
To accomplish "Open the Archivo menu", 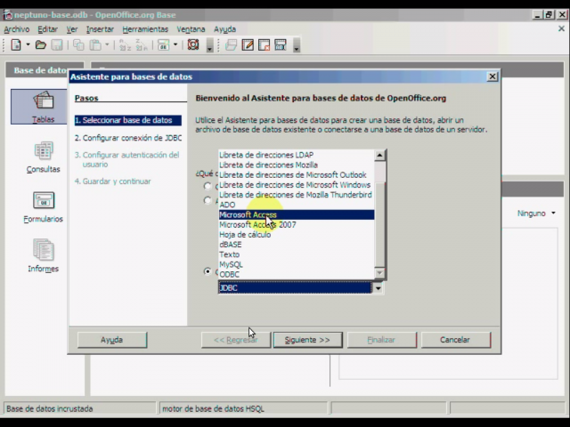I will [17, 29].
